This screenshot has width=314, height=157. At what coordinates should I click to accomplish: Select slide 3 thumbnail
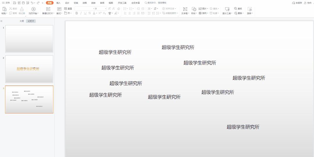(29, 99)
